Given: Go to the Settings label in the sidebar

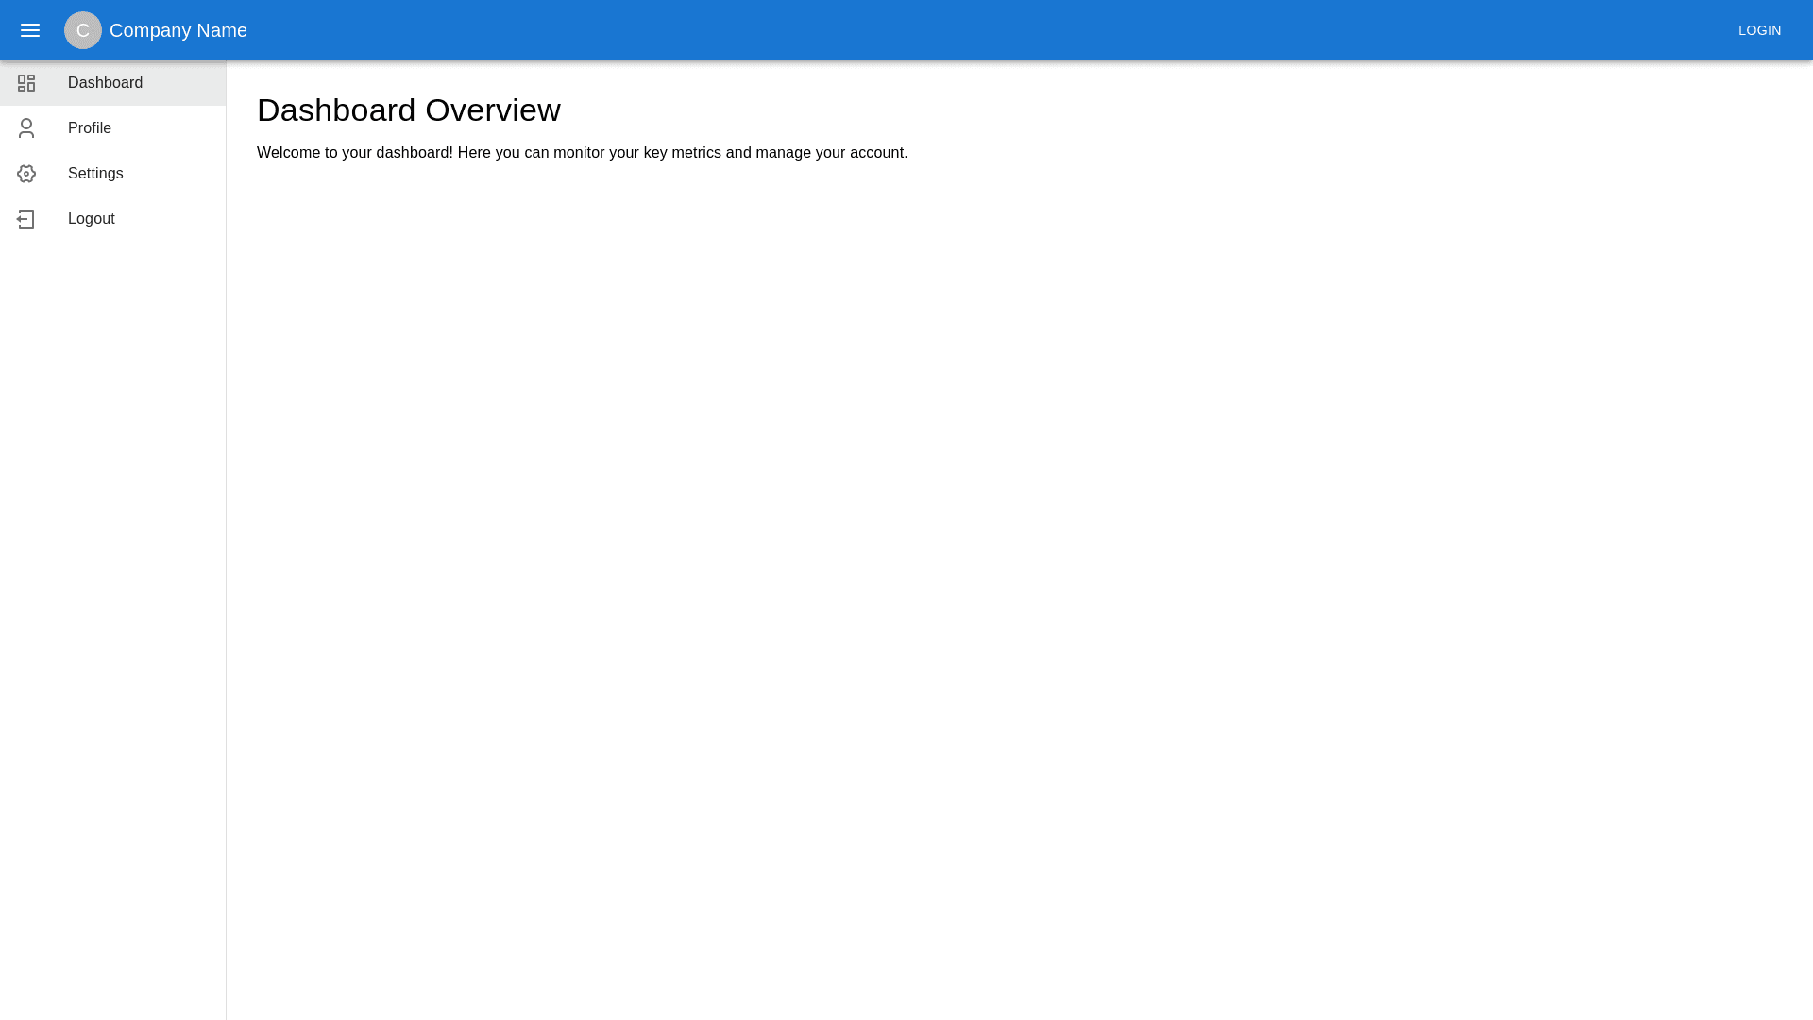Looking at the screenshot, I should coord(95,174).
